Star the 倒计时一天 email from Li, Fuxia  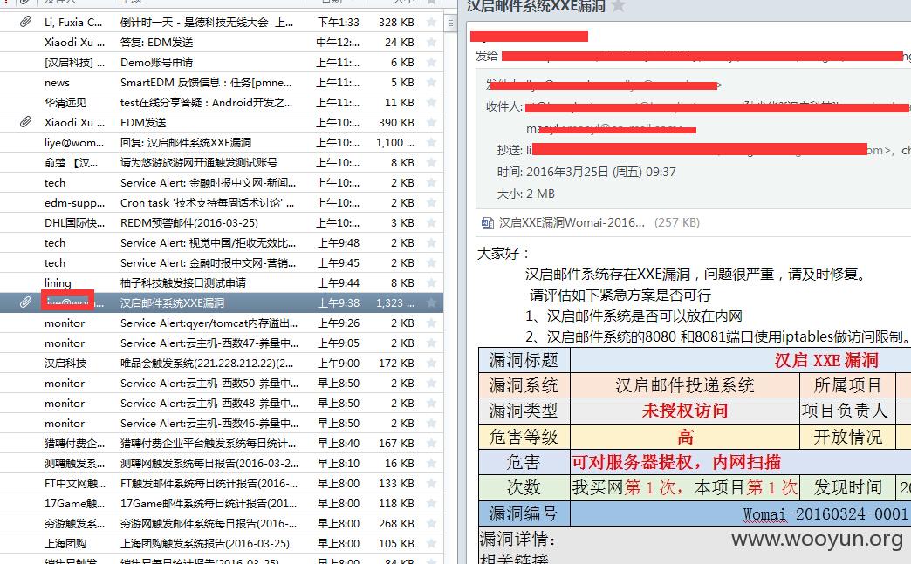(431, 22)
